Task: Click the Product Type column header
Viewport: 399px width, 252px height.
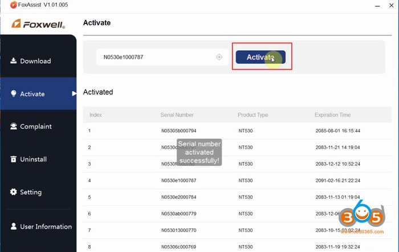Action: click(253, 115)
